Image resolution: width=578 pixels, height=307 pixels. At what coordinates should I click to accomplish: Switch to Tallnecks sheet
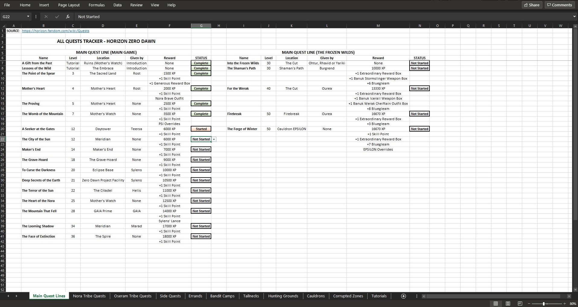pyautogui.click(x=251, y=296)
